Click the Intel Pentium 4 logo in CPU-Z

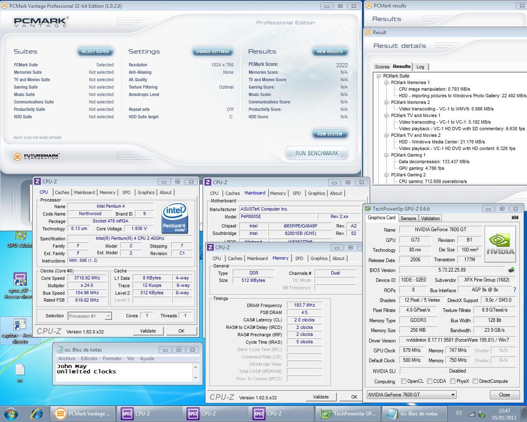coord(175,218)
